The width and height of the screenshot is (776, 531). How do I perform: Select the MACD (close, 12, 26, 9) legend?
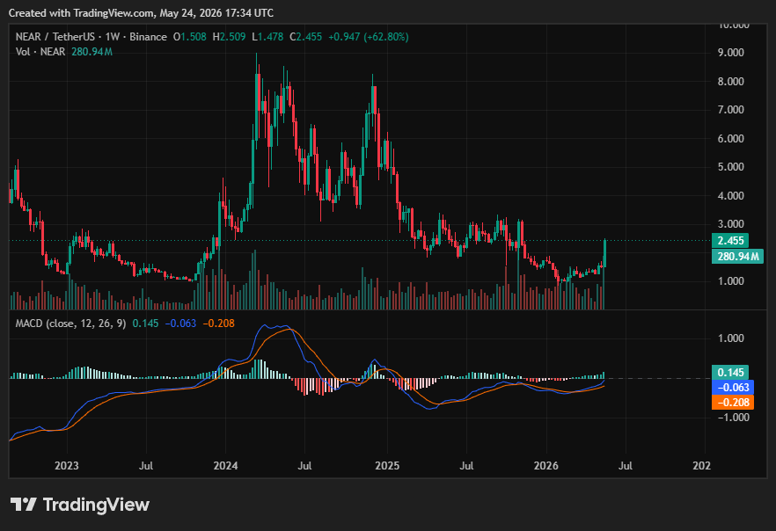tap(70, 324)
